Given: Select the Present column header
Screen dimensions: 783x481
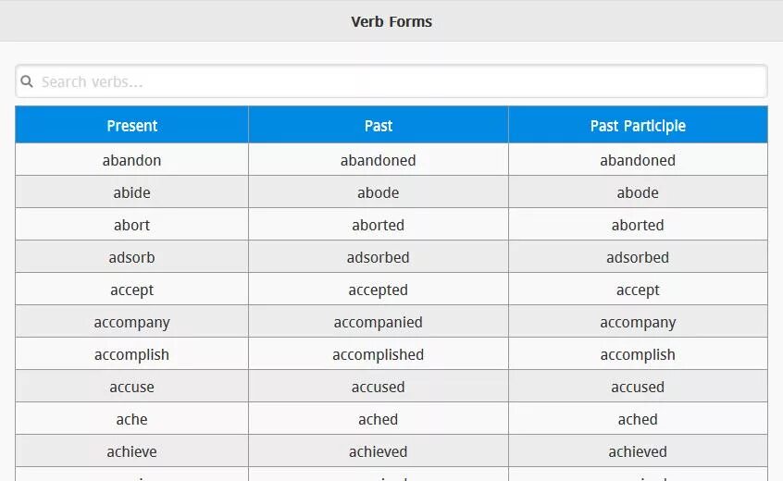Looking at the screenshot, I should click(x=131, y=125).
